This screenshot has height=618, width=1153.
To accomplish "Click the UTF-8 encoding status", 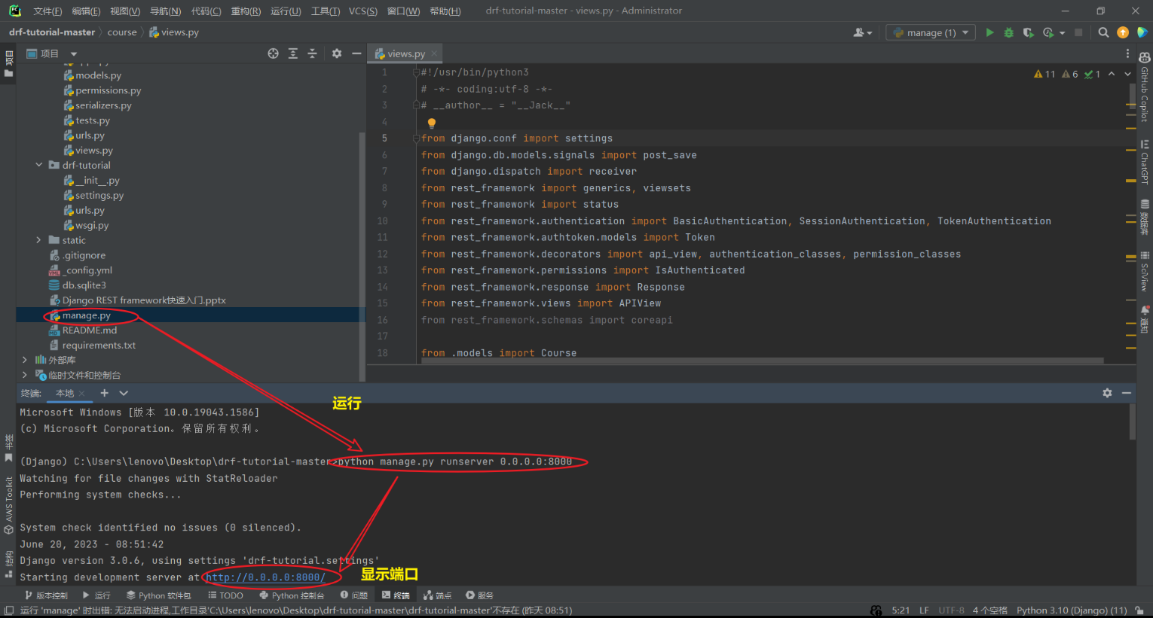I will click(x=951, y=610).
